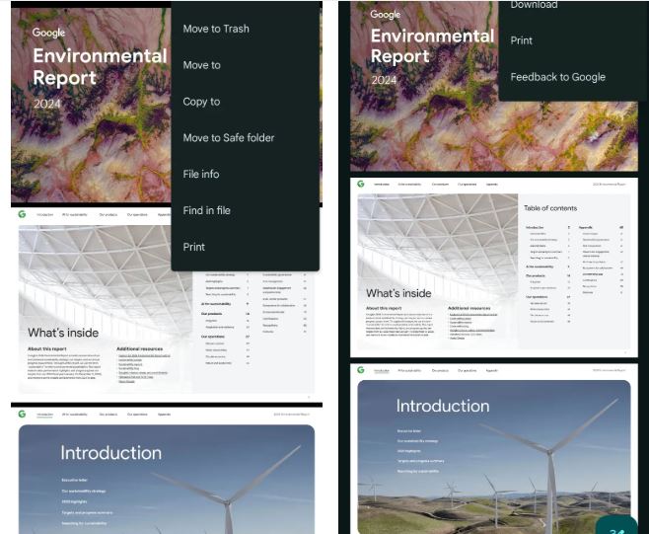The height and width of the screenshot is (534, 649).
Task: Tap G logo on left Introduction page header
Action: 22,415
